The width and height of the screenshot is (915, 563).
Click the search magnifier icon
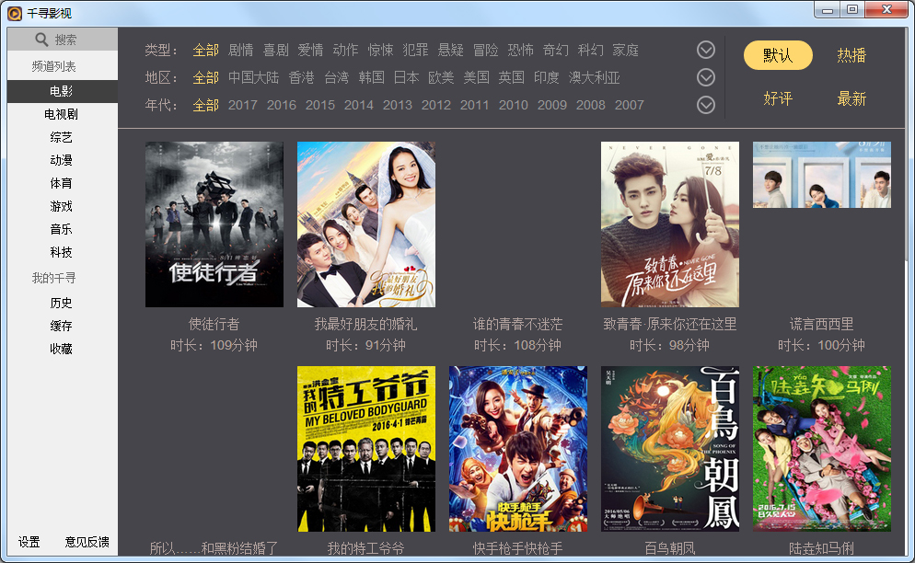coord(41,40)
